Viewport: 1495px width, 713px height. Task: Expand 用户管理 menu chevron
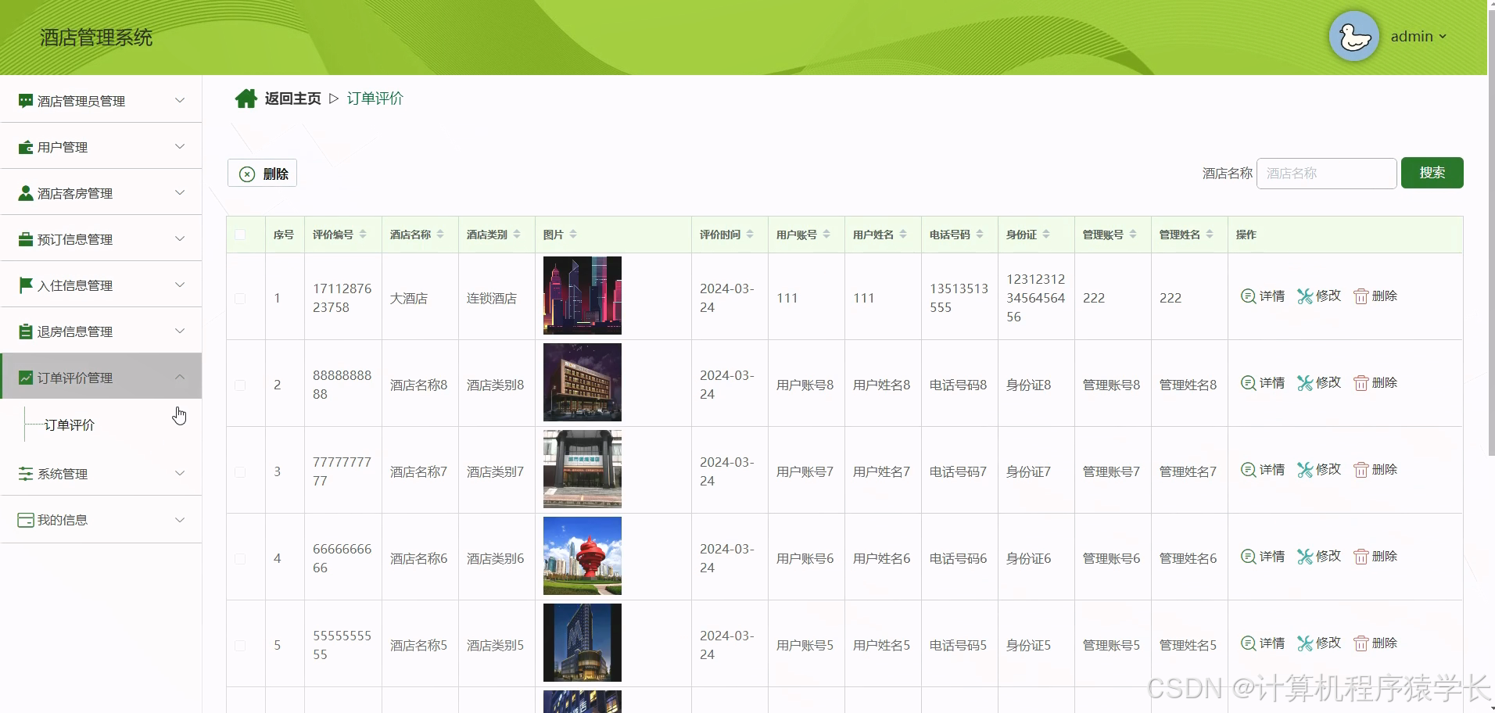pyautogui.click(x=180, y=146)
